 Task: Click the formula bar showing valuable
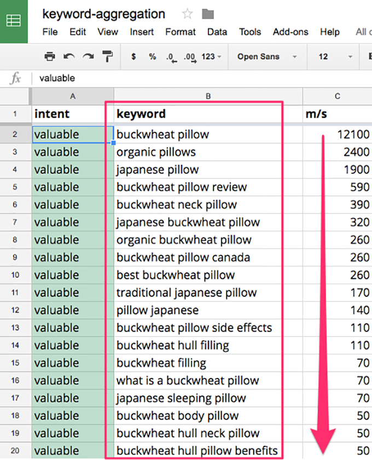pyautogui.click(x=201, y=78)
